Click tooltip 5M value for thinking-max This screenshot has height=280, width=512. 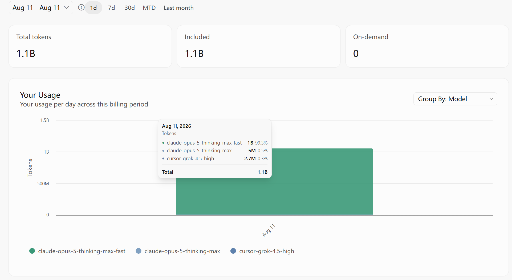pyautogui.click(x=252, y=151)
